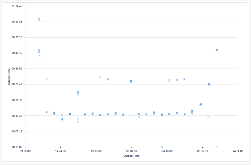Image resolution: width=251 pixels, height=165 pixels.
Task: Select the 00:36:00 horizontal gridline
Action: coord(134,69)
